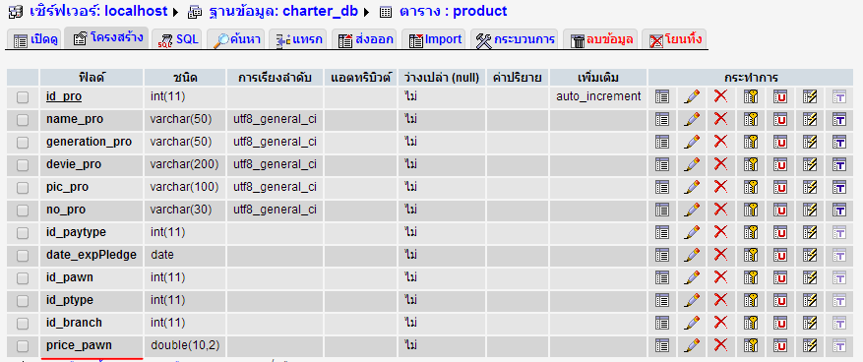
Task: Edit the id_ptype field with pencil icon
Action: tap(692, 300)
